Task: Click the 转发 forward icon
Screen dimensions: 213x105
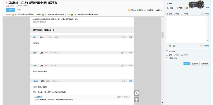Action: pos(178,8)
